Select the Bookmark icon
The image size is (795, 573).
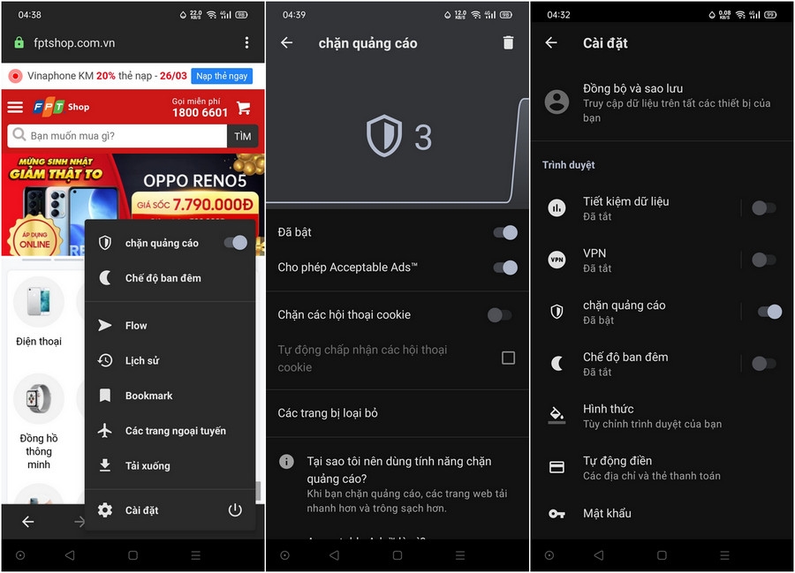pyautogui.click(x=106, y=395)
